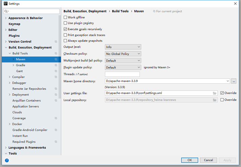Click the project-level icon beside Maven row
Viewport: 241px width, 167px height.
click(56, 59)
